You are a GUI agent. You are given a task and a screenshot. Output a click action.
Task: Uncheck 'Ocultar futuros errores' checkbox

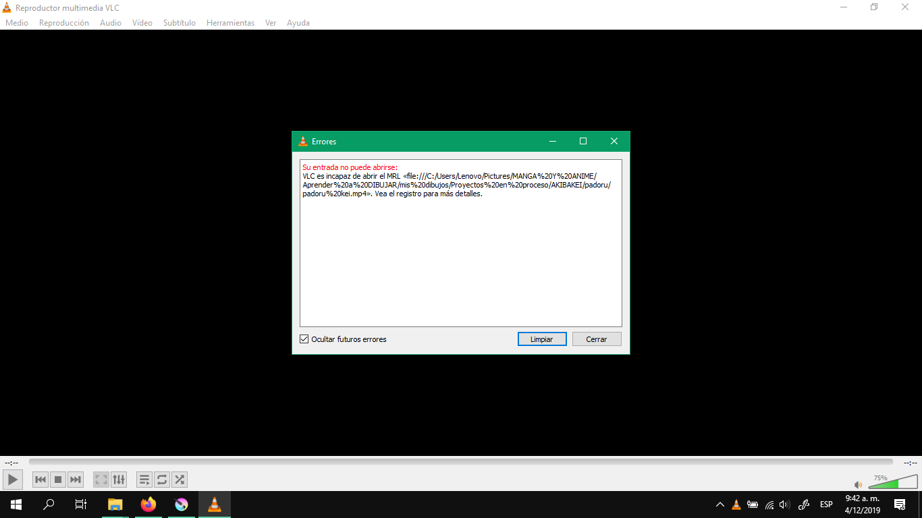tap(304, 339)
